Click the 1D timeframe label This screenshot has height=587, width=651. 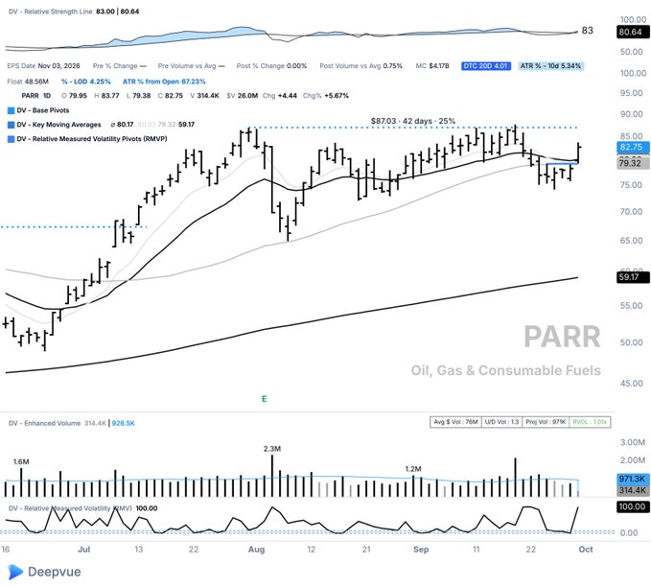(x=47, y=96)
